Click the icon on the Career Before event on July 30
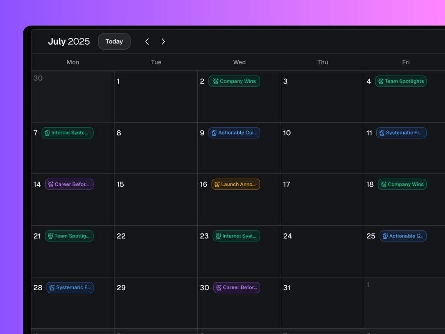Viewport: 445px width, 334px height. point(218,287)
